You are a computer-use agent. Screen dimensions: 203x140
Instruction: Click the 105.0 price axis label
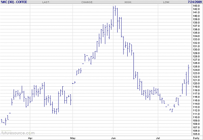point(196,134)
